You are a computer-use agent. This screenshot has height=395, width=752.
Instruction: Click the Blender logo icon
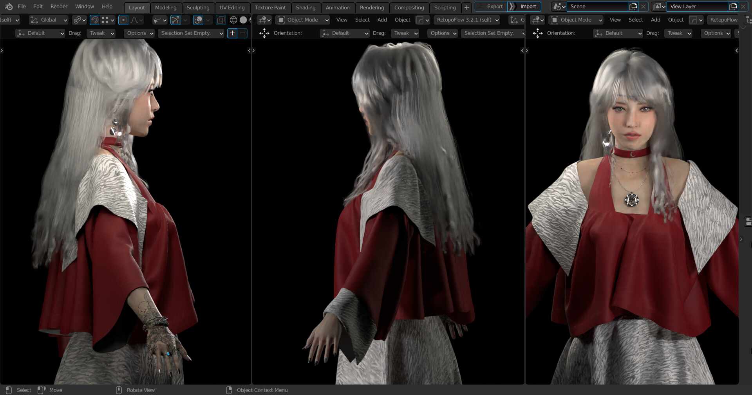tap(9, 7)
